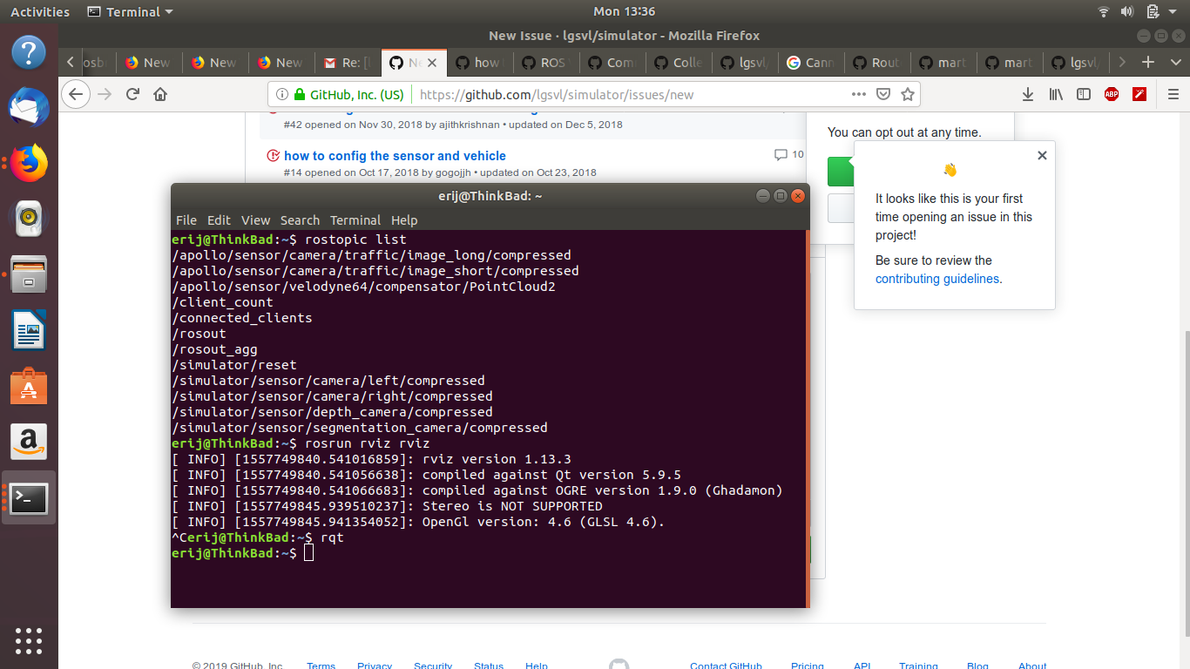
Task: Switch to the "ROS" browser tab
Action: tap(545, 63)
